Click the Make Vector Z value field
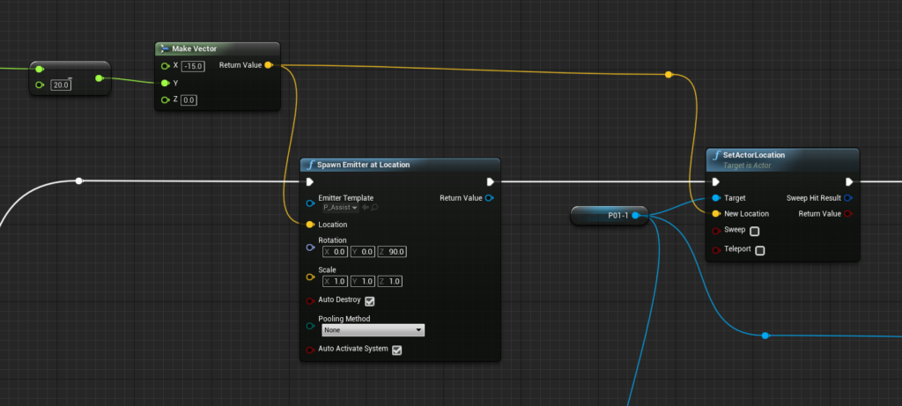This screenshot has width=902, height=406. coord(189,100)
